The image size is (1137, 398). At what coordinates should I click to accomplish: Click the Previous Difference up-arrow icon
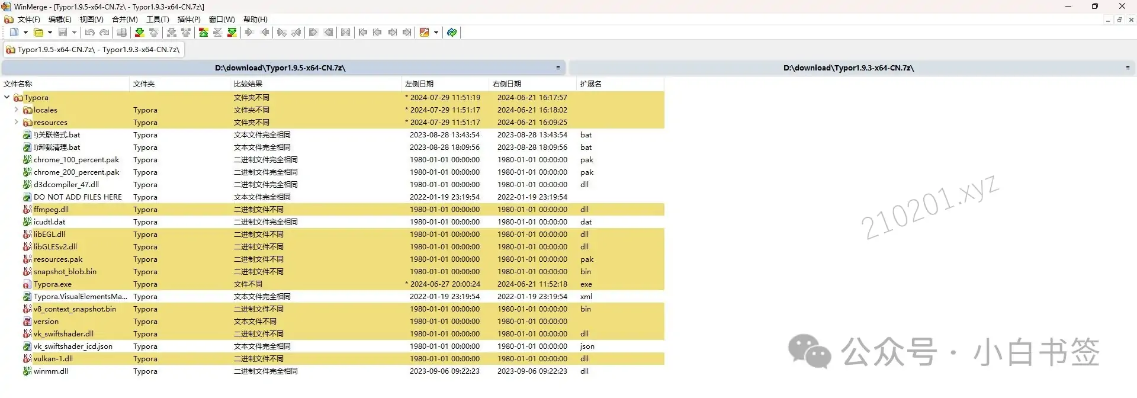(x=154, y=33)
